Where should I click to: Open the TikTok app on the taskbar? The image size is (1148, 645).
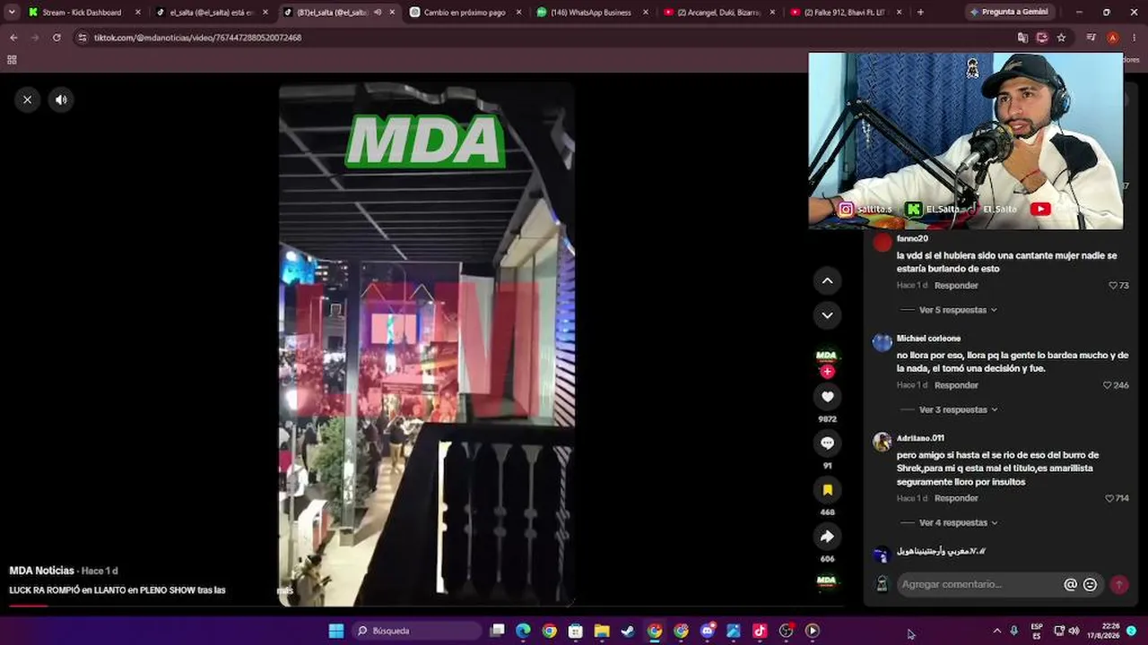(x=760, y=631)
